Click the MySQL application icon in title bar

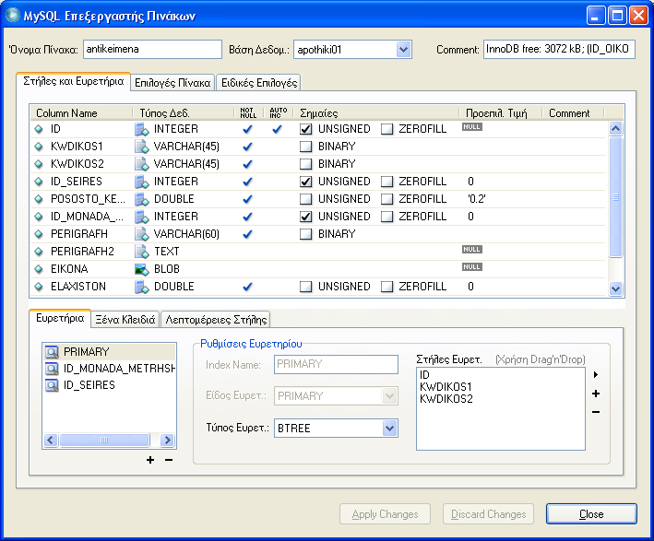13,15
